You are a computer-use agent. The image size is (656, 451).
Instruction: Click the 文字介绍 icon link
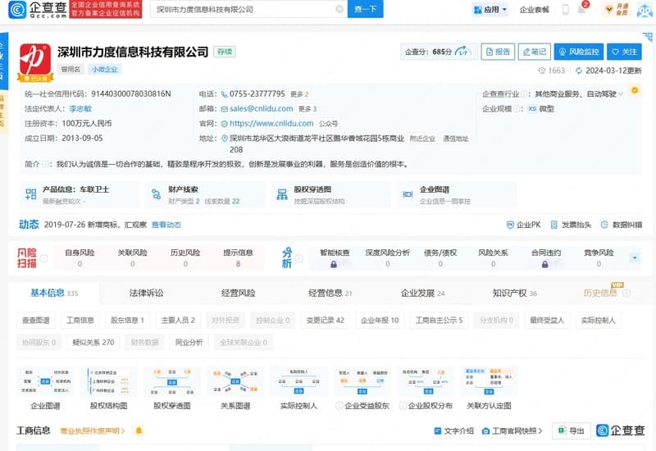pos(454,430)
